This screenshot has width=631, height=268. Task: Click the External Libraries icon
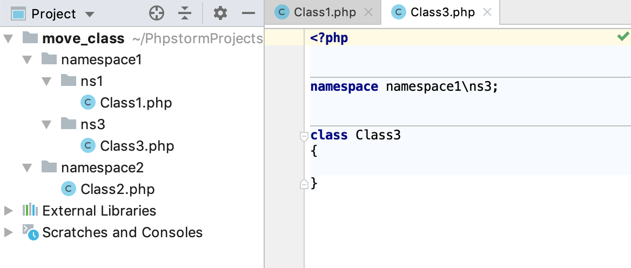pos(30,210)
